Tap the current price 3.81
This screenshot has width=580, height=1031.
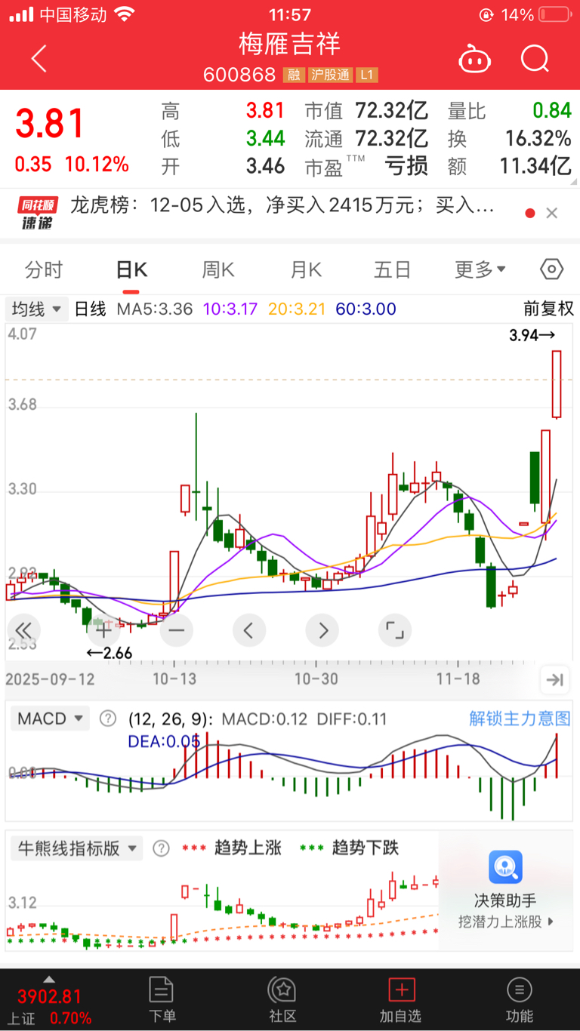[x=50, y=123]
